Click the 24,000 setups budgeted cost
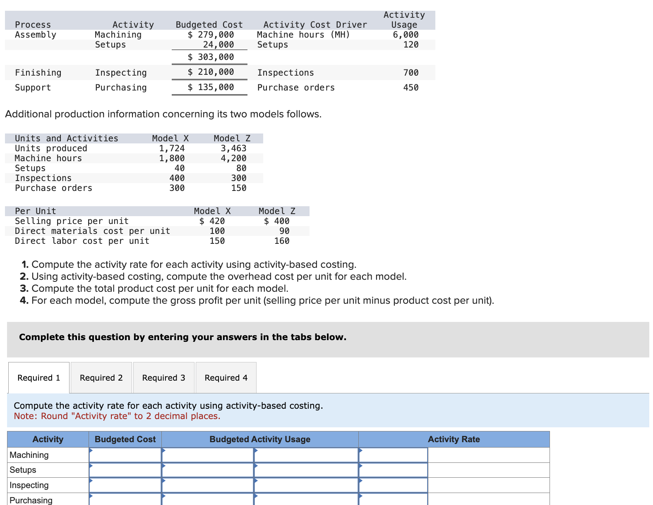Image resolution: width=653 pixels, height=505 pixels. tap(218, 45)
